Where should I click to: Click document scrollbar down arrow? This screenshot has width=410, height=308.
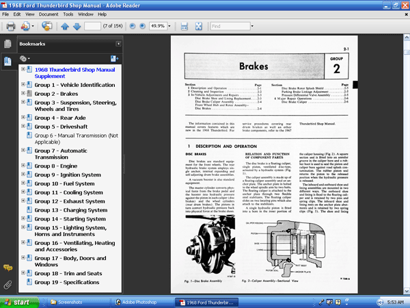click(x=407, y=291)
